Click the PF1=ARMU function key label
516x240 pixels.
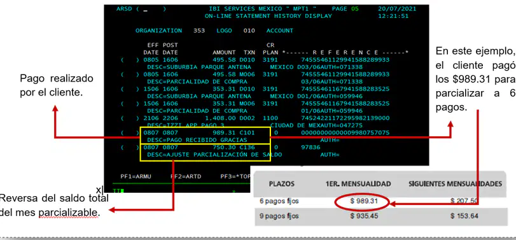136,176
